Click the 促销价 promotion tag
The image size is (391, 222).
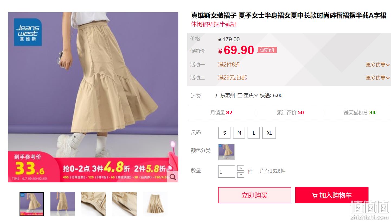267,50
